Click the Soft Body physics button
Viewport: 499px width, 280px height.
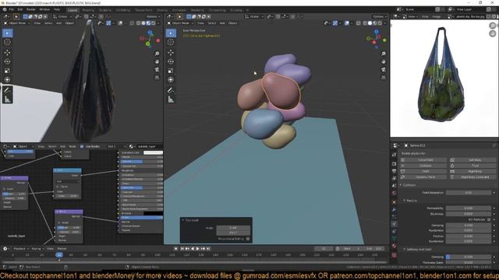pyautogui.click(x=472, y=160)
